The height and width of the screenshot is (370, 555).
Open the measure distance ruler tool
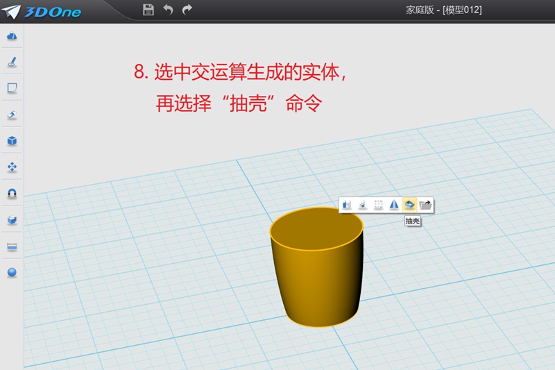(12, 246)
